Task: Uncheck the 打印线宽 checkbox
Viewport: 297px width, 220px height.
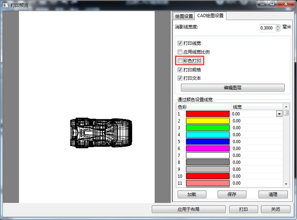Action: 180,43
